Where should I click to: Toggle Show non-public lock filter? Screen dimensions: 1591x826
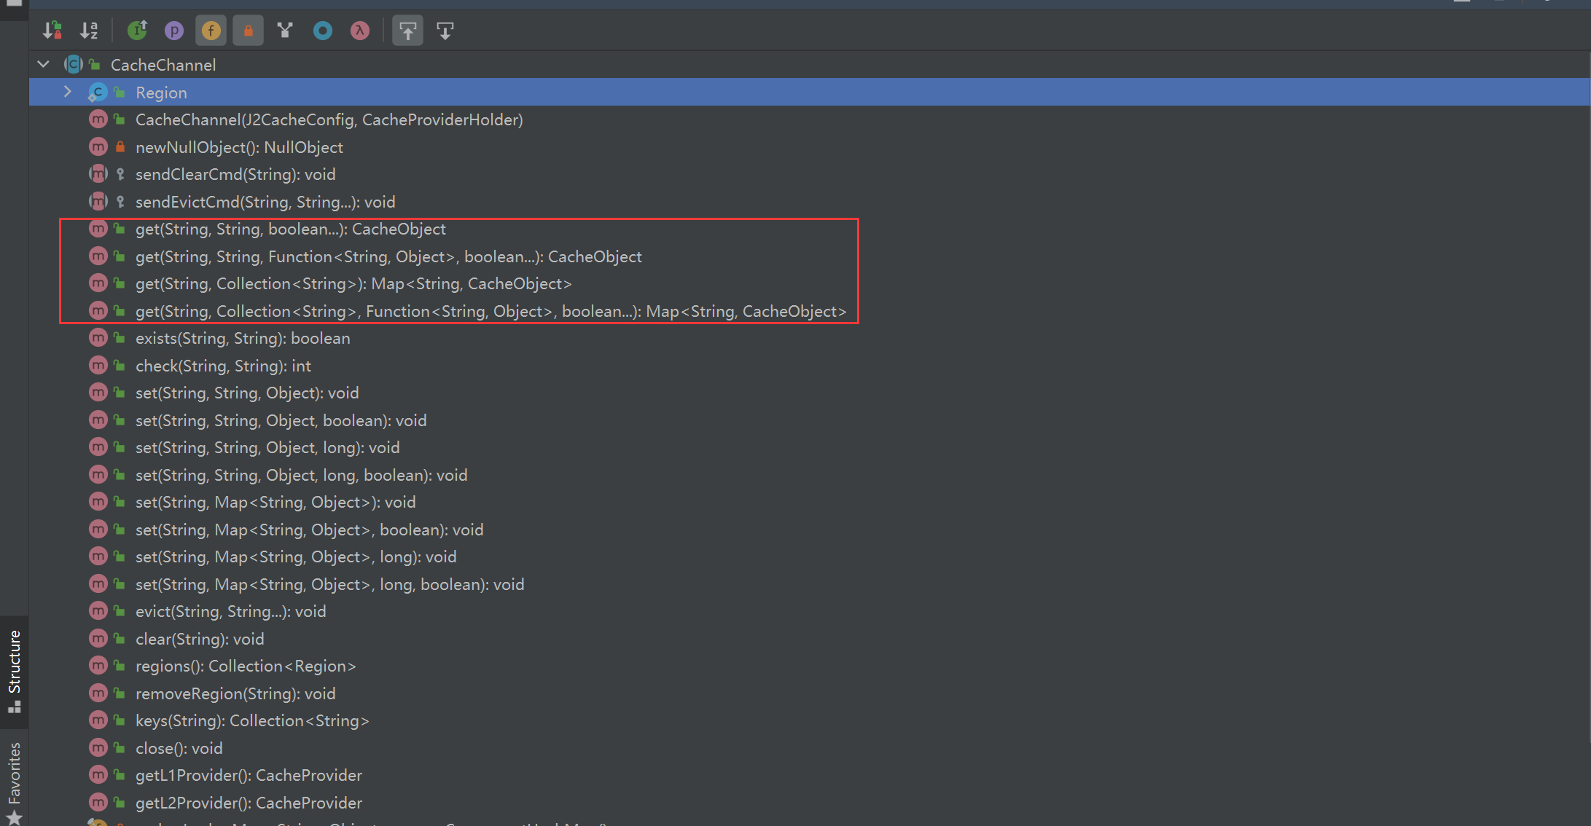pos(249,31)
